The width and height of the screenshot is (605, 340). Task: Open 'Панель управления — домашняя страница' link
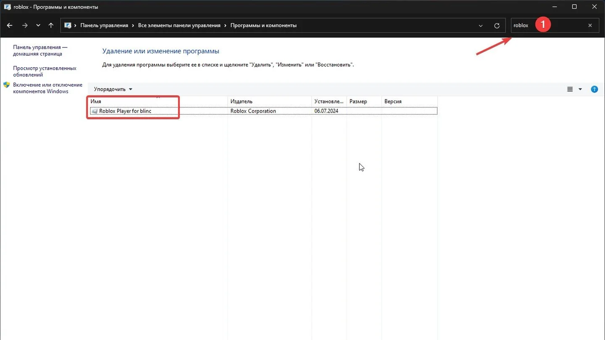click(40, 51)
